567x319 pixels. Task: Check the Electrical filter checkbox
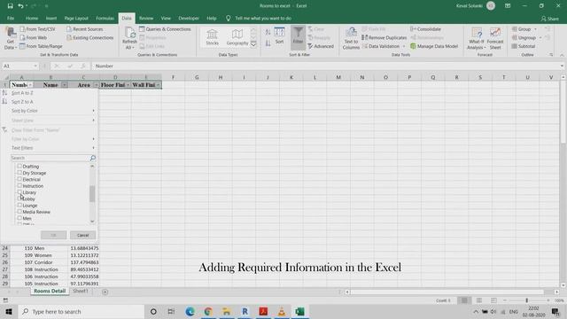pos(19,179)
